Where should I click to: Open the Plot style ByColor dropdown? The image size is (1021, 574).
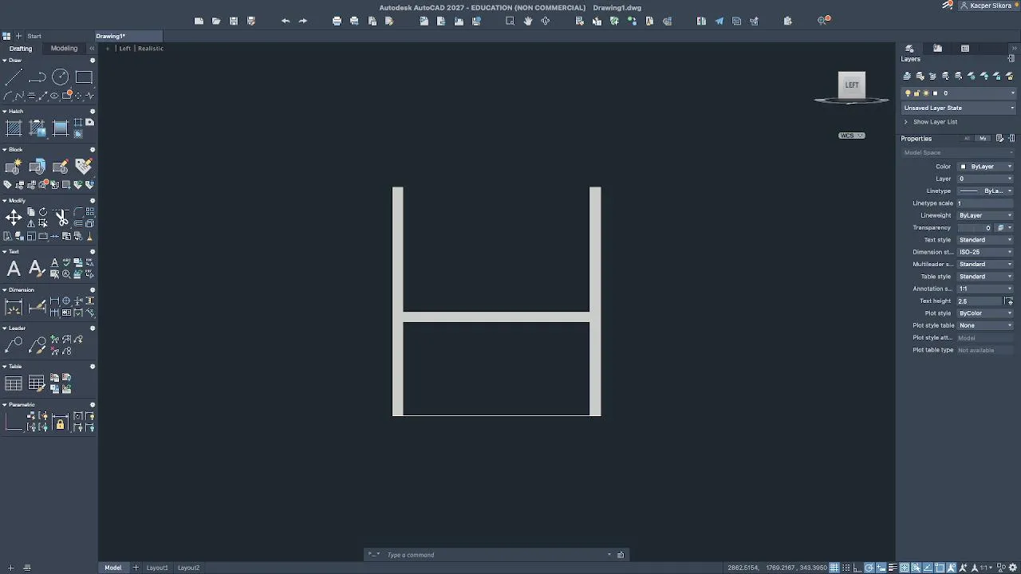(x=985, y=313)
